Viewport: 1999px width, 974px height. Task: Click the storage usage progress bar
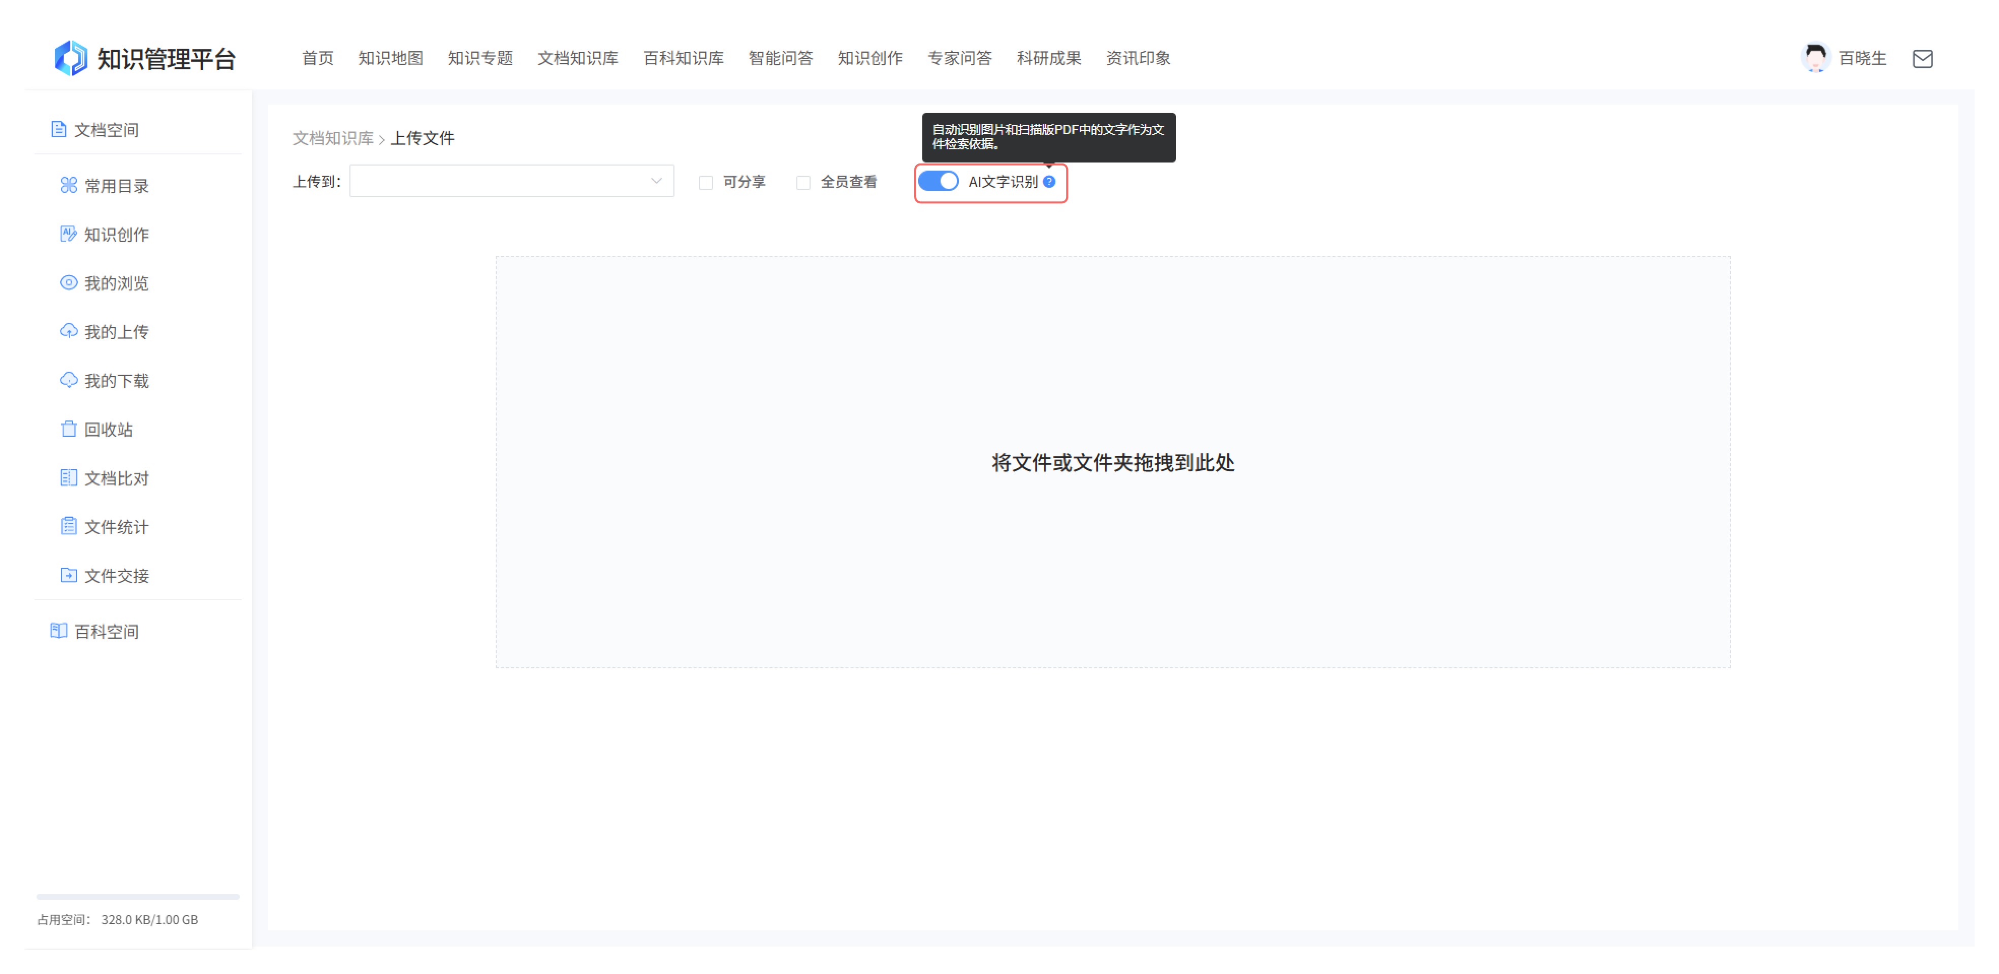tap(137, 896)
